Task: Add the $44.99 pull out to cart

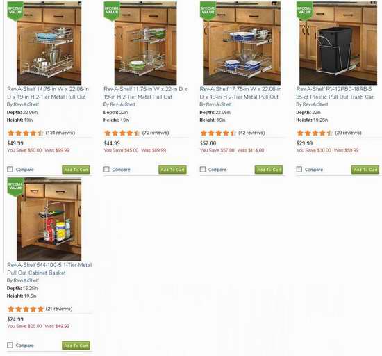Action: click(172, 170)
